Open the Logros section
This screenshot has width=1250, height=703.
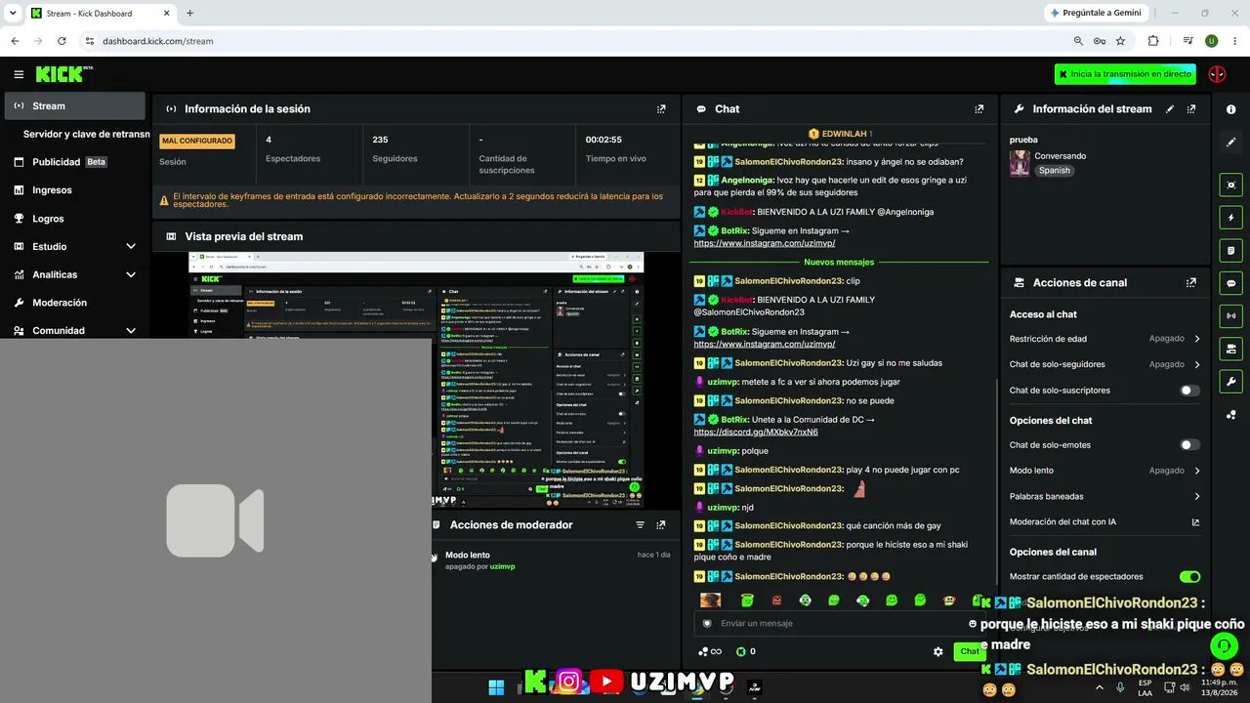click(x=74, y=219)
